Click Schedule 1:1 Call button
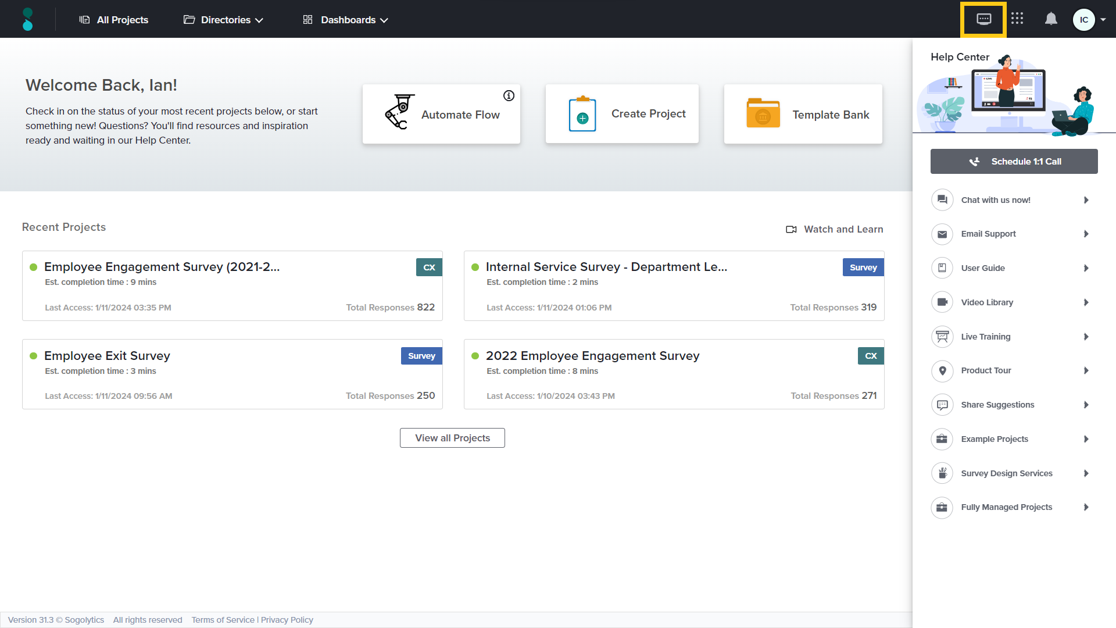The height and width of the screenshot is (628, 1116). click(x=1014, y=162)
